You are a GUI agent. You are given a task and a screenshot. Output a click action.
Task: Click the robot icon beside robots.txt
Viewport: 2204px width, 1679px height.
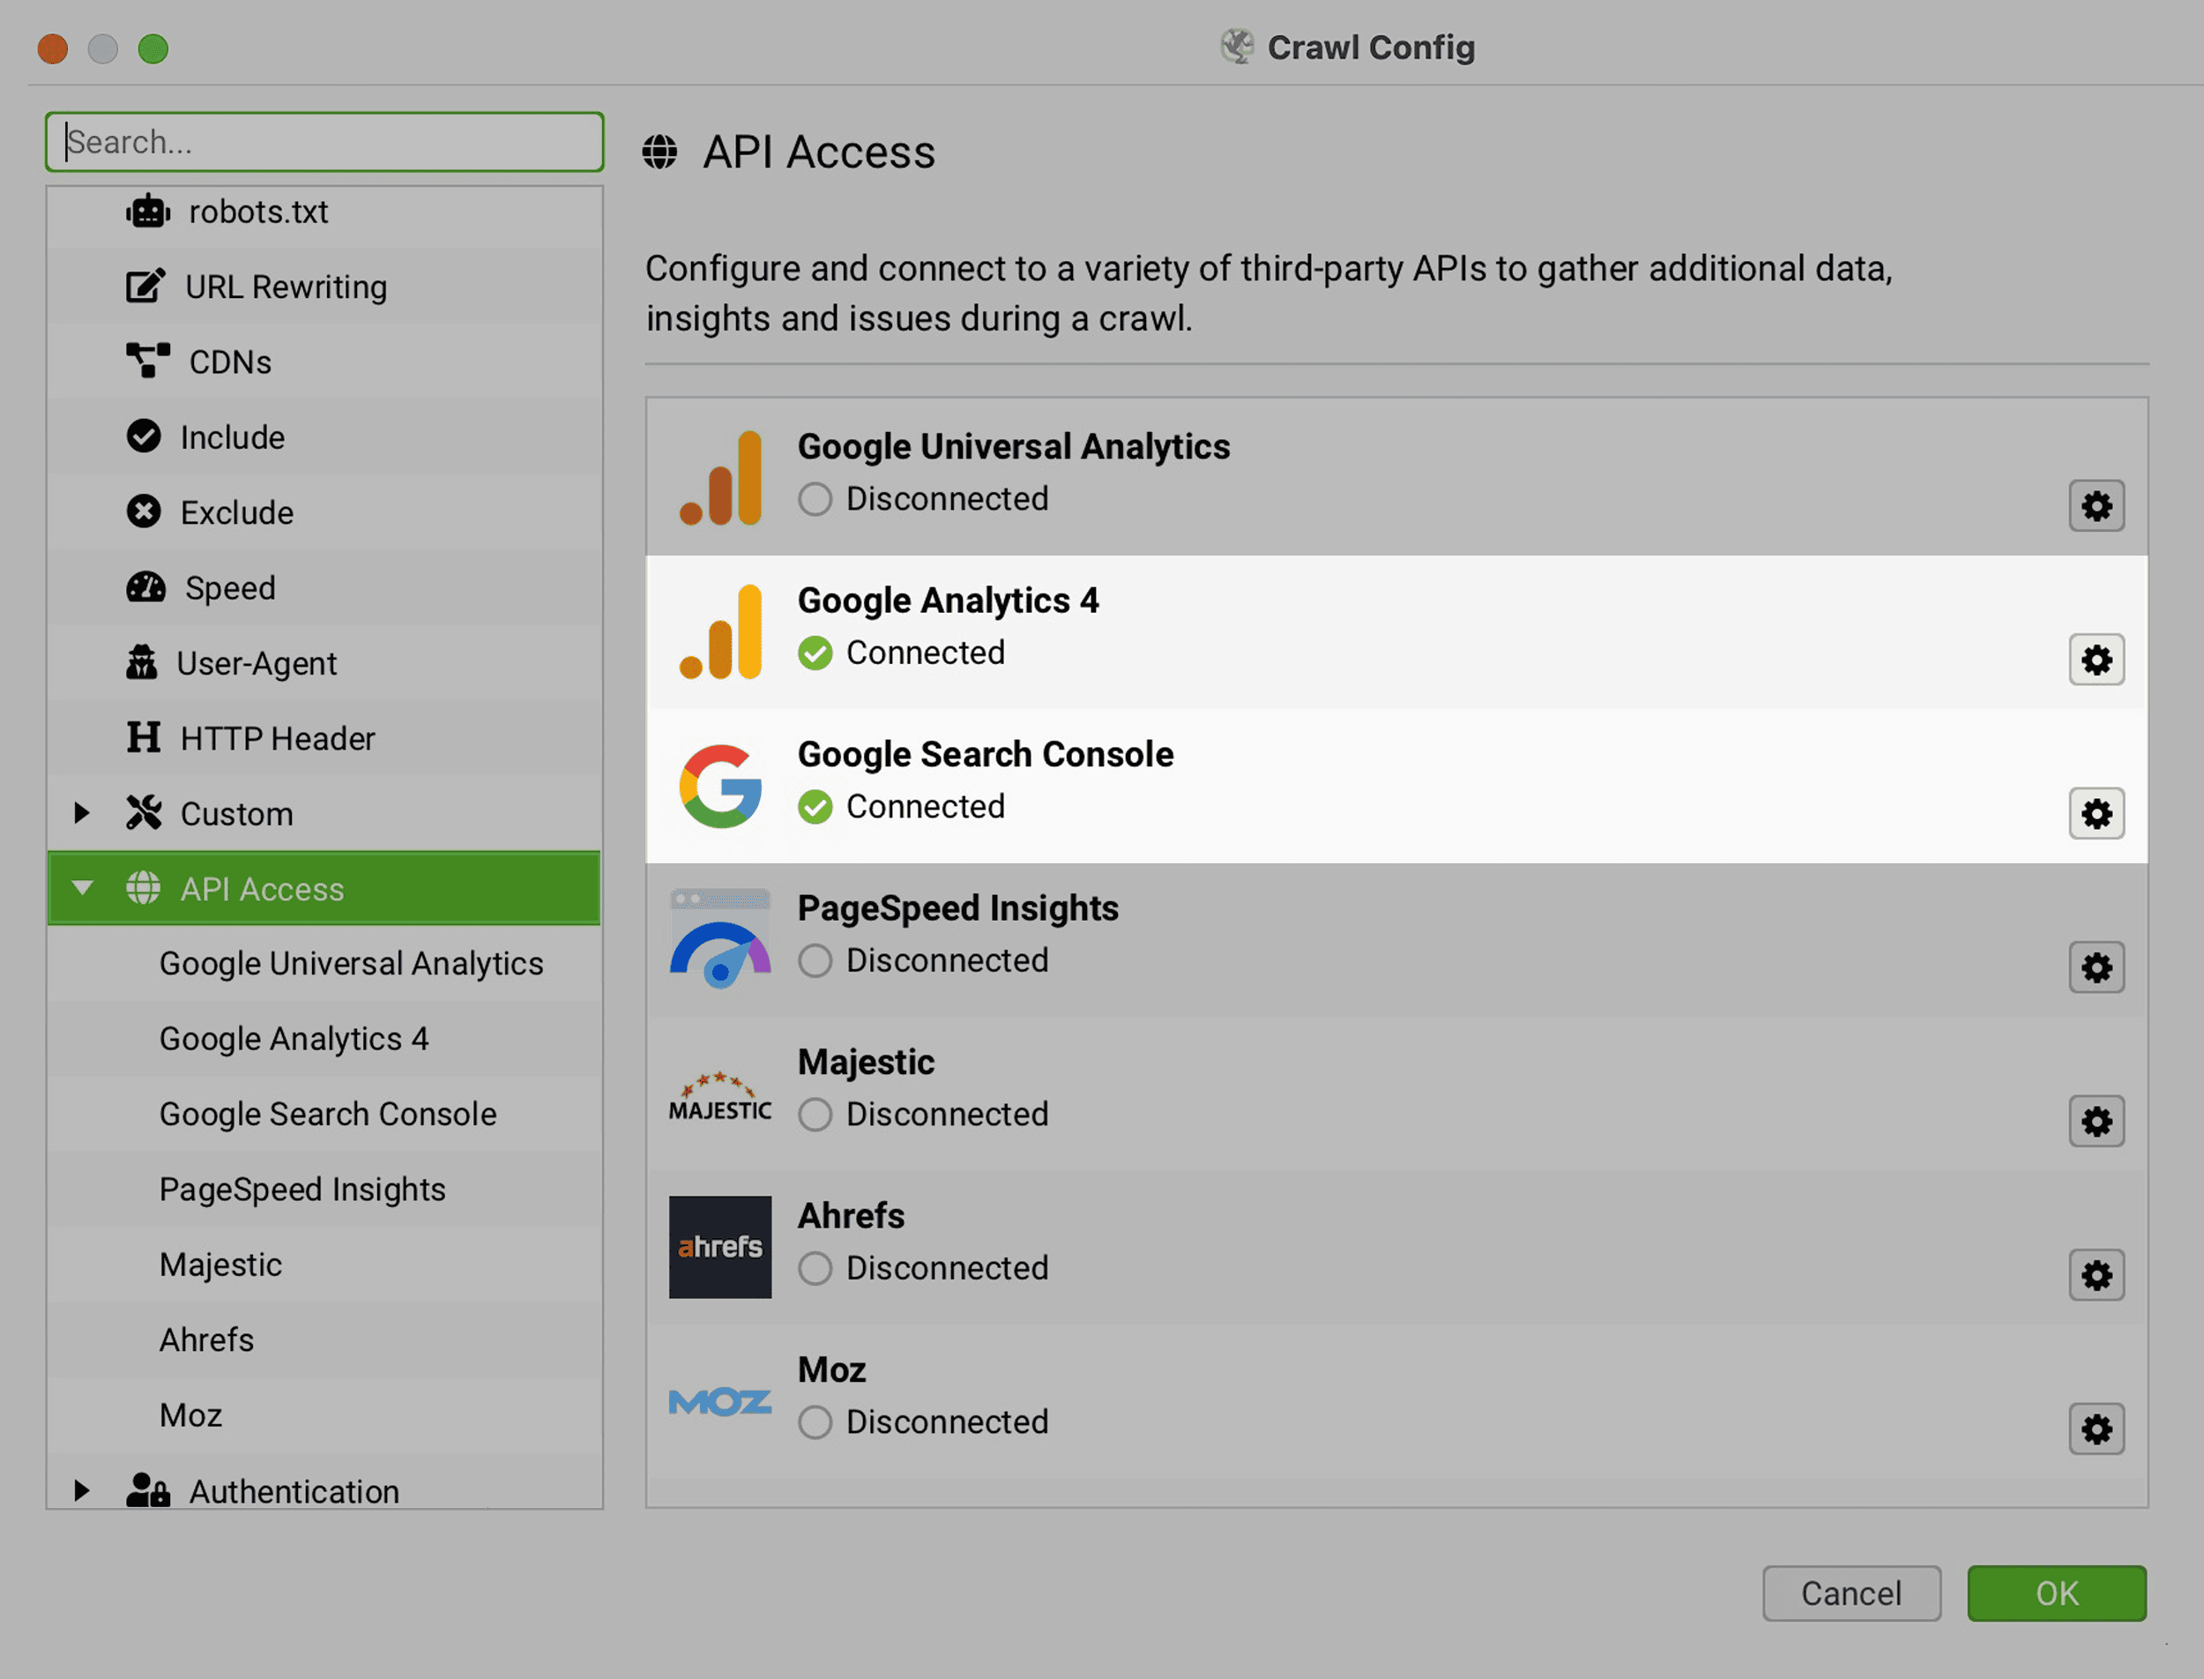pyautogui.click(x=148, y=212)
